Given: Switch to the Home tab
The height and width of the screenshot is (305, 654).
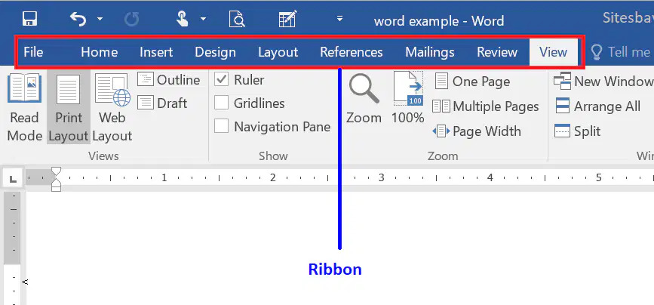Looking at the screenshot, I should 100,52.
